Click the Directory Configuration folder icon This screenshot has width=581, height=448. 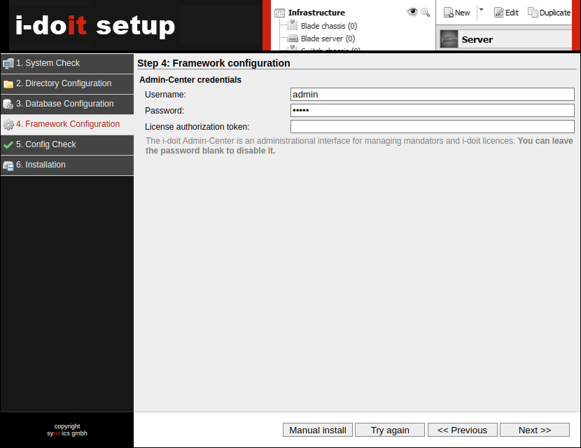tap(8, 84)
